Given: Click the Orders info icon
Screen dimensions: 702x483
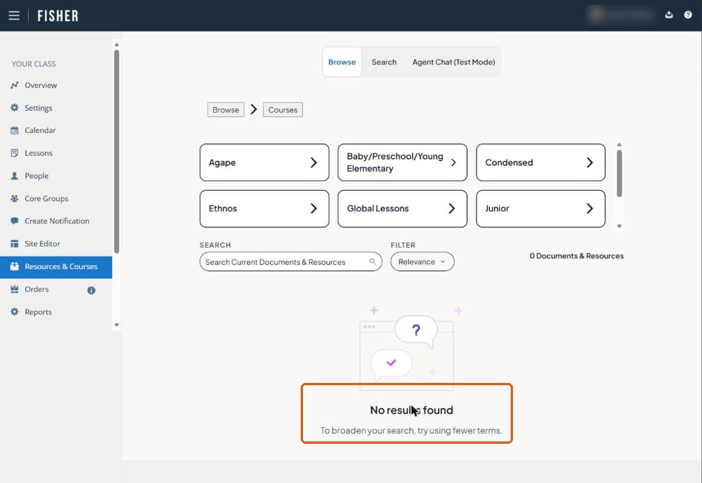Looking at the screenshot, I should coord(91,290).
